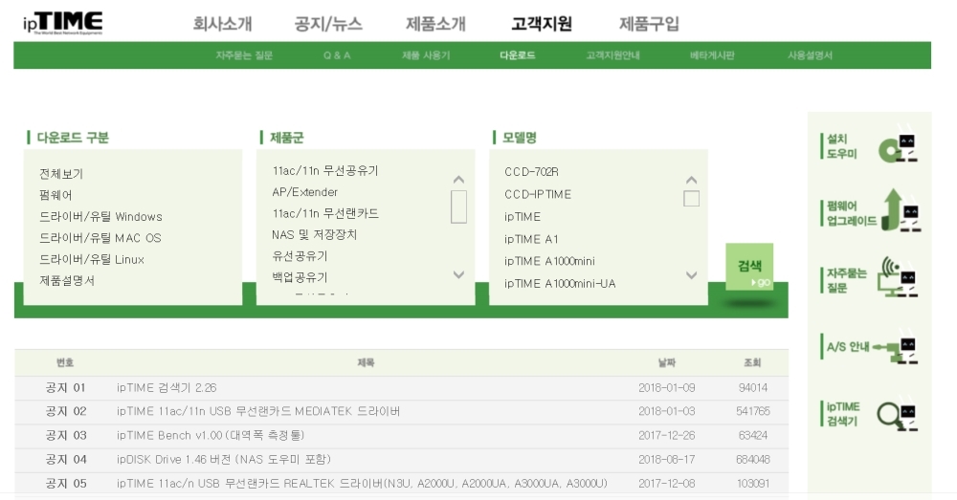Viewport: 957px width, 500px height.
Task: Open the 설치 도우미 sidebar icon
Action: coord(869,146)
